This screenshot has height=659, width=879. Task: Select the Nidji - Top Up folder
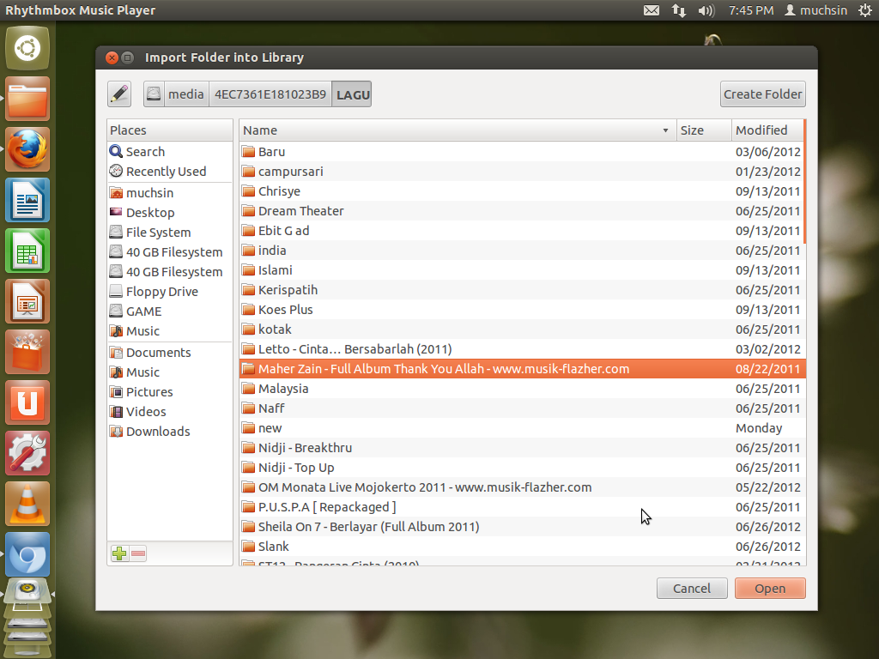click(x=521, y=468)
